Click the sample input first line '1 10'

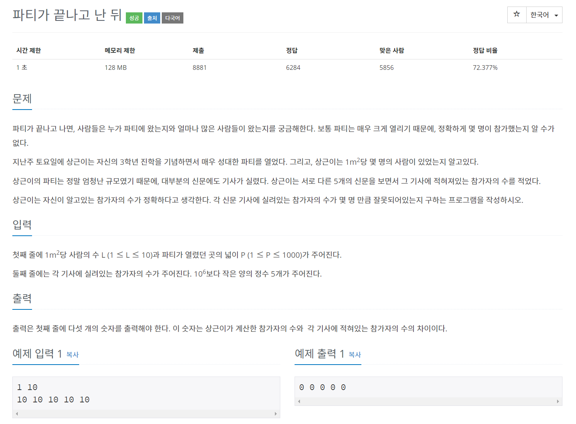click(27, 387)
